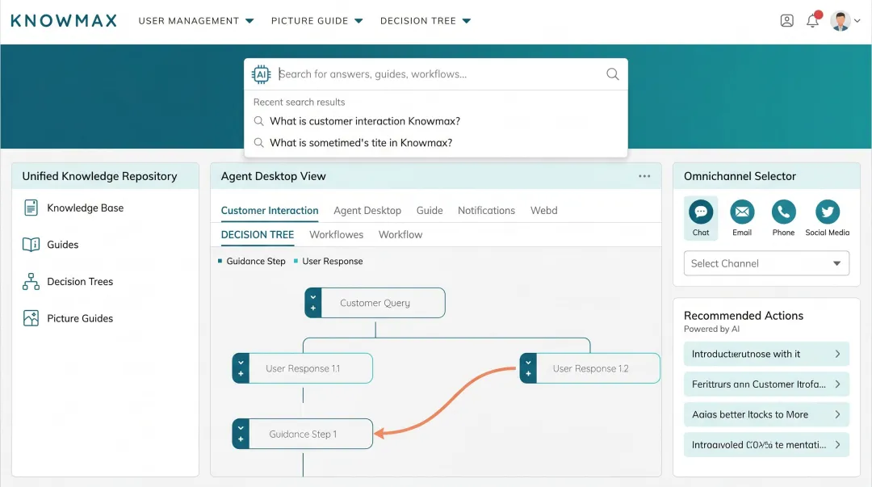The width and height of the screenshot is (872, 487).
Task: Click the magnifier search icon
Action: 612,74
